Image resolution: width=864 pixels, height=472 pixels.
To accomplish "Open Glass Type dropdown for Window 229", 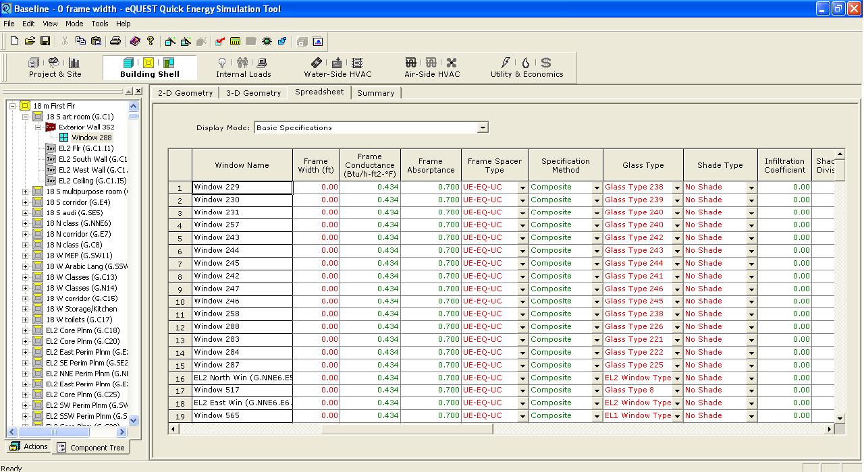I will (x=677, y=188).
